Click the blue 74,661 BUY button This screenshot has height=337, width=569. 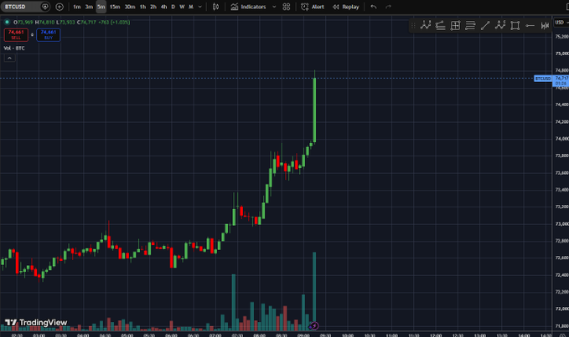pos(49,35)
